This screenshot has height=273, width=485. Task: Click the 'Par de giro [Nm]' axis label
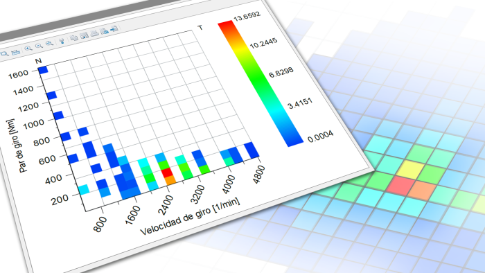[x=15, y=146]
